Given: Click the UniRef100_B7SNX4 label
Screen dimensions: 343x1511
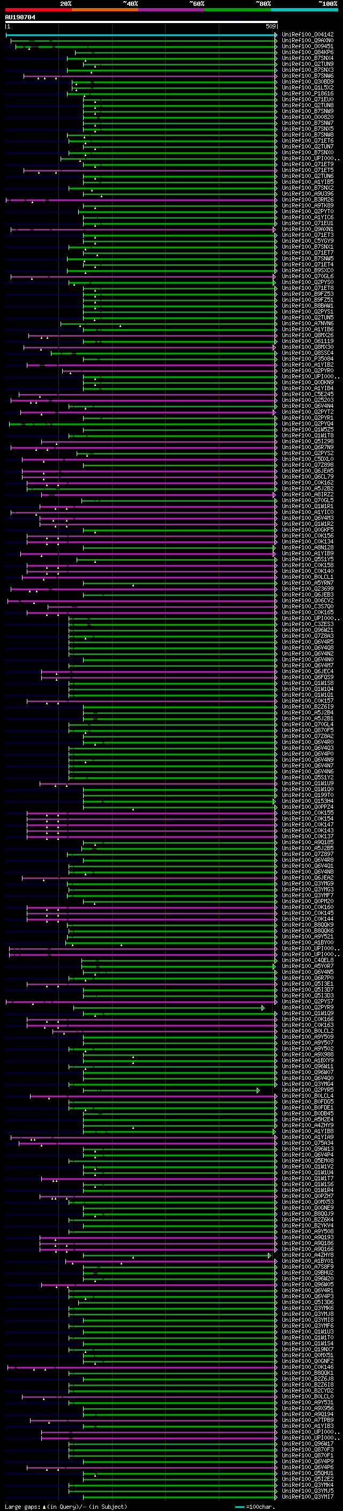Looking at the screenshot, I should click(x=308, y=58).
